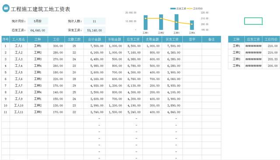Select the row number 11 cell
The height and width of the screenshot is (160, 280).
[6, 112]
